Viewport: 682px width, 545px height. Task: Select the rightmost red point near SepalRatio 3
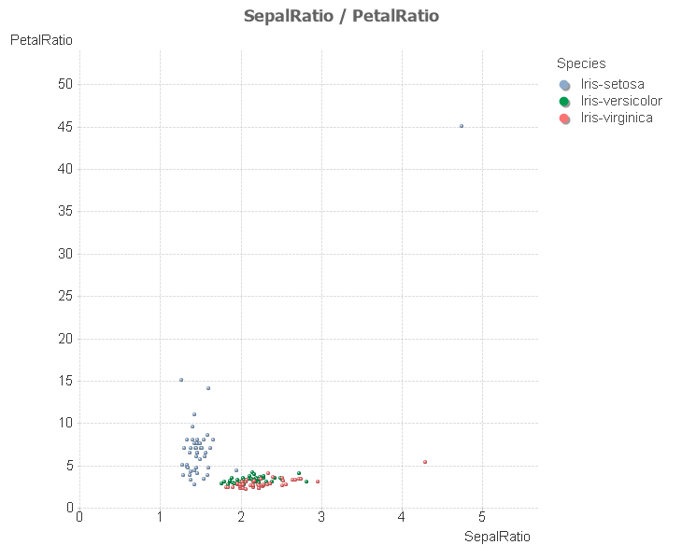click(318, 482)
